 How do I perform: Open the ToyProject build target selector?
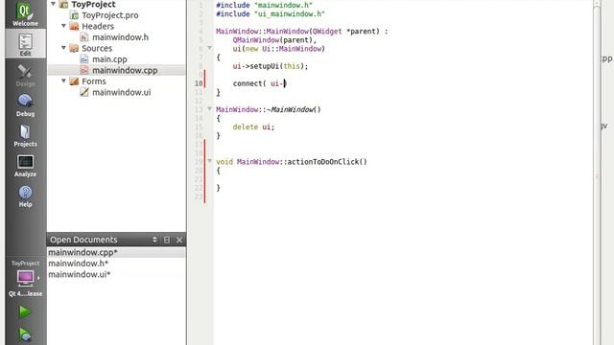[x=26, y=279]
